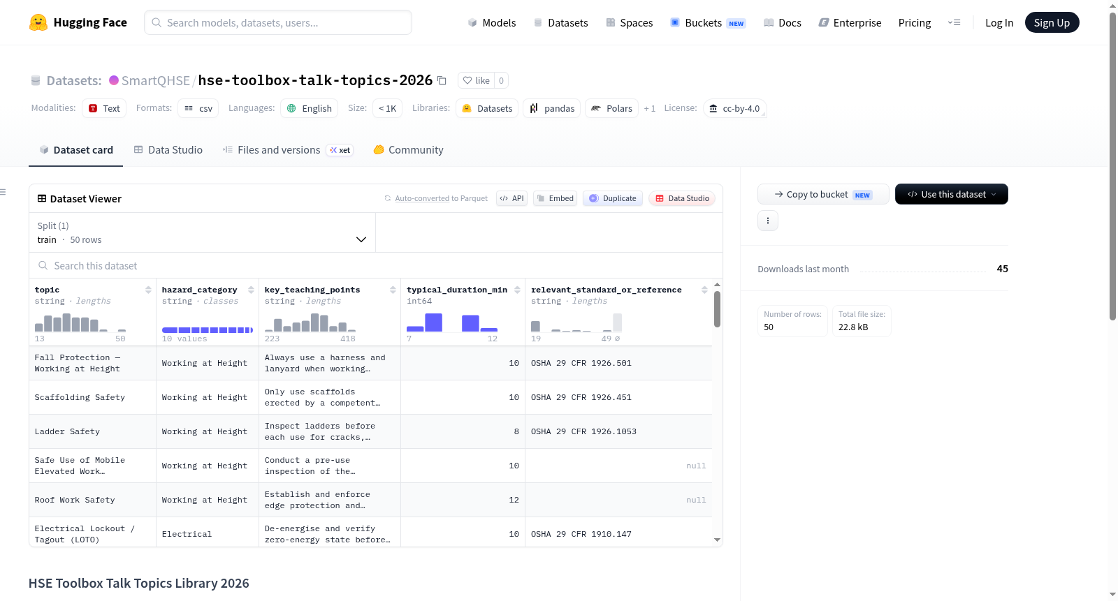Click the topic lengths histogram

pos(80,322)
